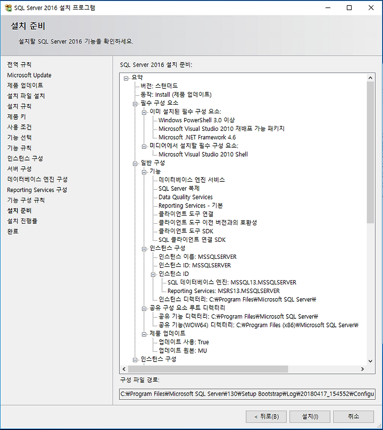Click the 구성 파일 경로 path field

[x=247, y=394]
